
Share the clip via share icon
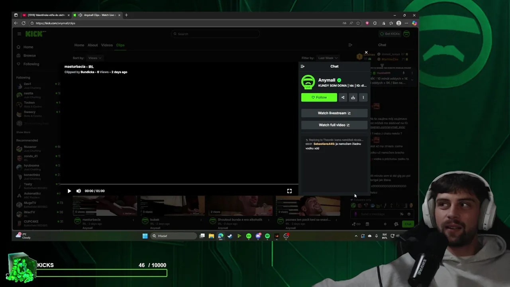click(x=343, y=97)
